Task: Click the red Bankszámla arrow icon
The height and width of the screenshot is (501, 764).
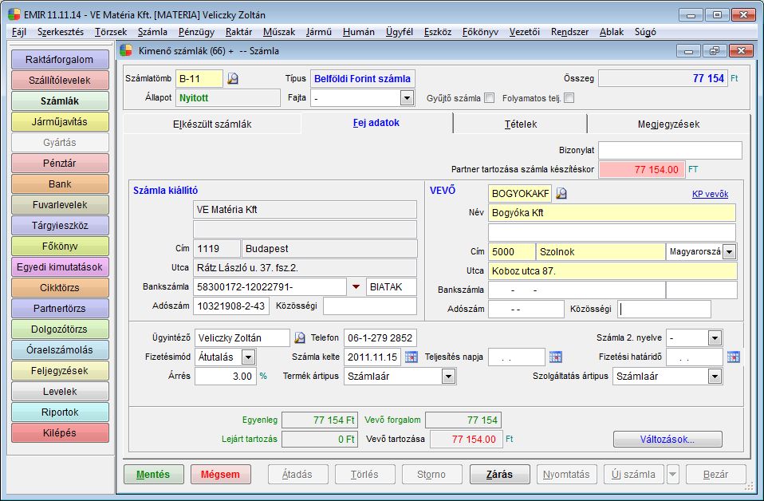Action: (356, 287)
